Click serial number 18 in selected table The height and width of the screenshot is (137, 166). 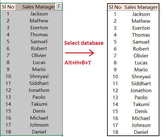pos(8,132)
